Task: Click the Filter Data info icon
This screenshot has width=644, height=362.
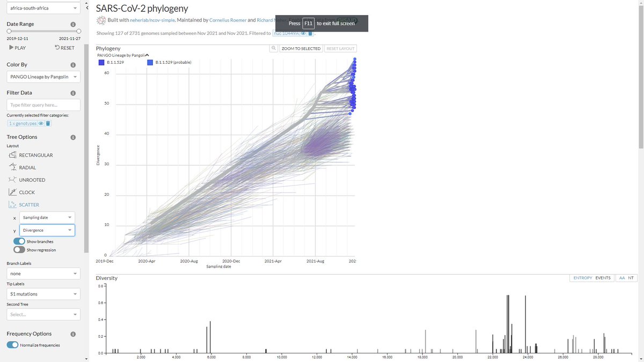Action: point(73,92)
